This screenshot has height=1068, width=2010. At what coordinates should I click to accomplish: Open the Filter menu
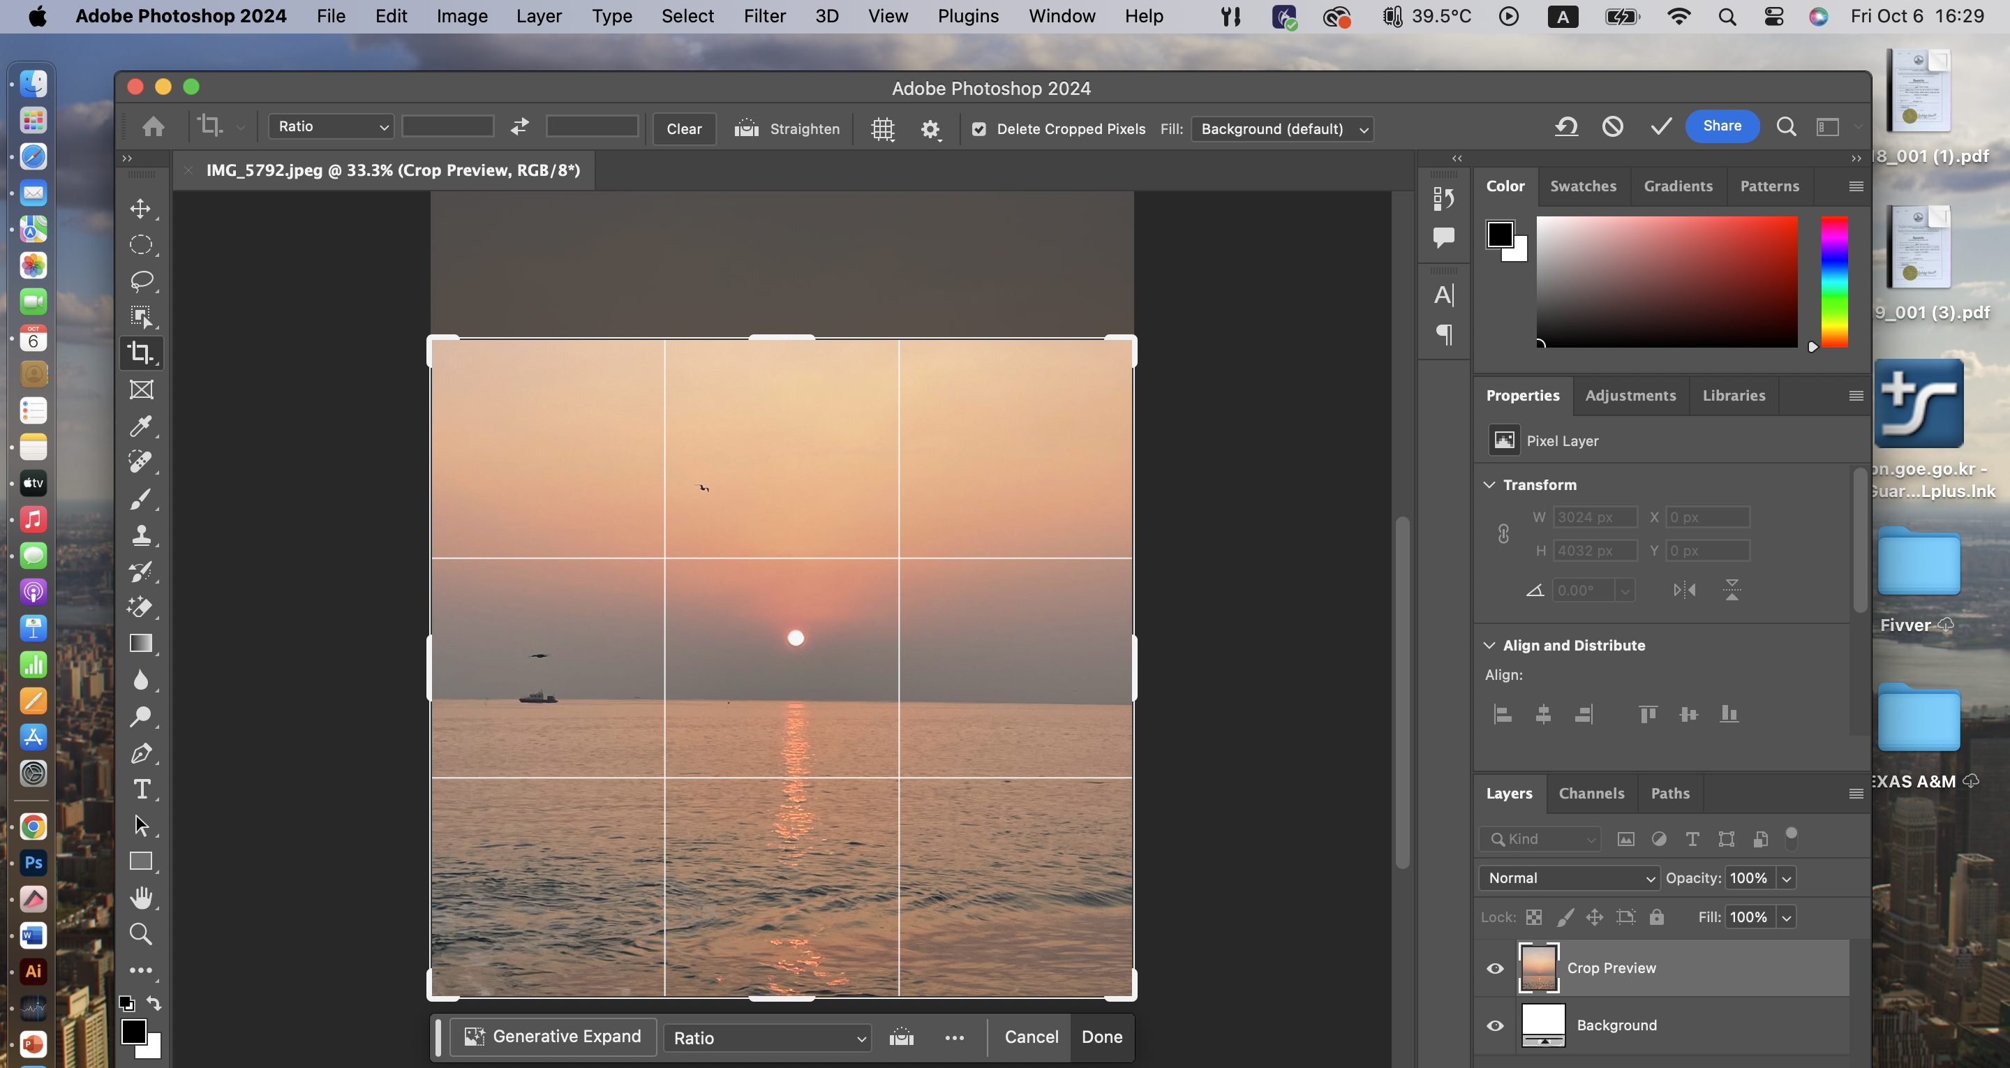[764, 15]
